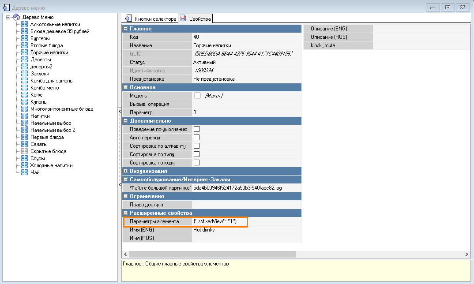Screen dimensions: 474x284
Task: Click the Кнопки селектора tab icon
Action: click(129, 19)
